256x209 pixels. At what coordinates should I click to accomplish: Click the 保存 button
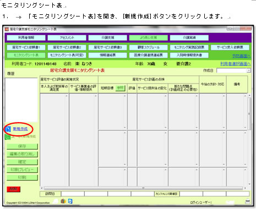coord(22,146)
